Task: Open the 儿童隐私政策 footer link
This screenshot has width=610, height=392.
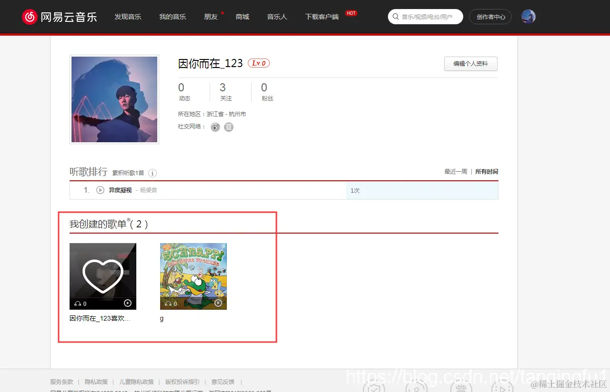Action: 136,382
